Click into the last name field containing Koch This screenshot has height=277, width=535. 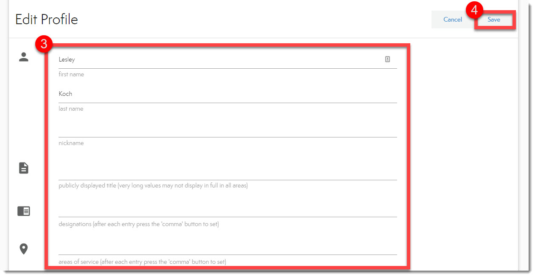(212, 94)
